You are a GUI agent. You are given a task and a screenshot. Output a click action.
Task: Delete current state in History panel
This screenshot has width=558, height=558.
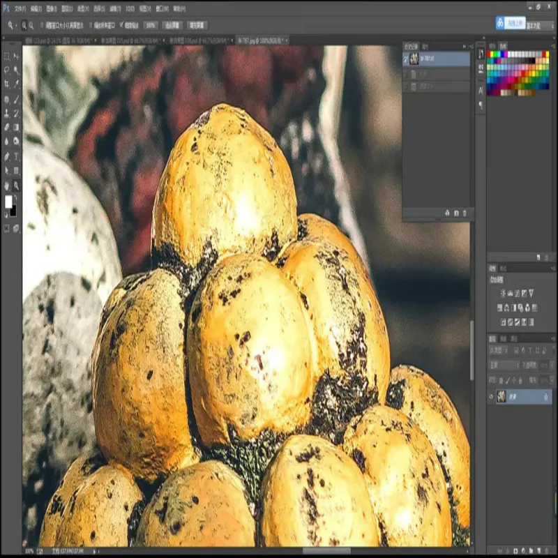point(465,213)
